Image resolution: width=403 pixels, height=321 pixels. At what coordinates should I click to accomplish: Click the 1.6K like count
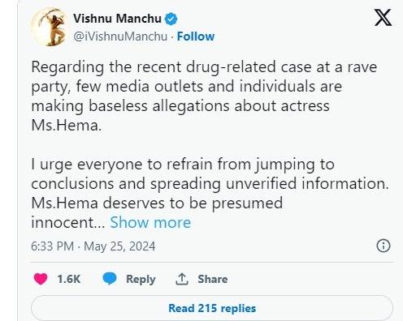69,279
